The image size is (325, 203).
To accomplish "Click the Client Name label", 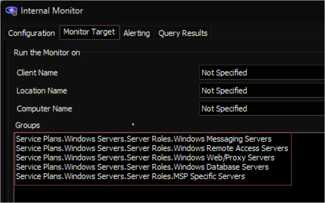I will tap(37, 73).
